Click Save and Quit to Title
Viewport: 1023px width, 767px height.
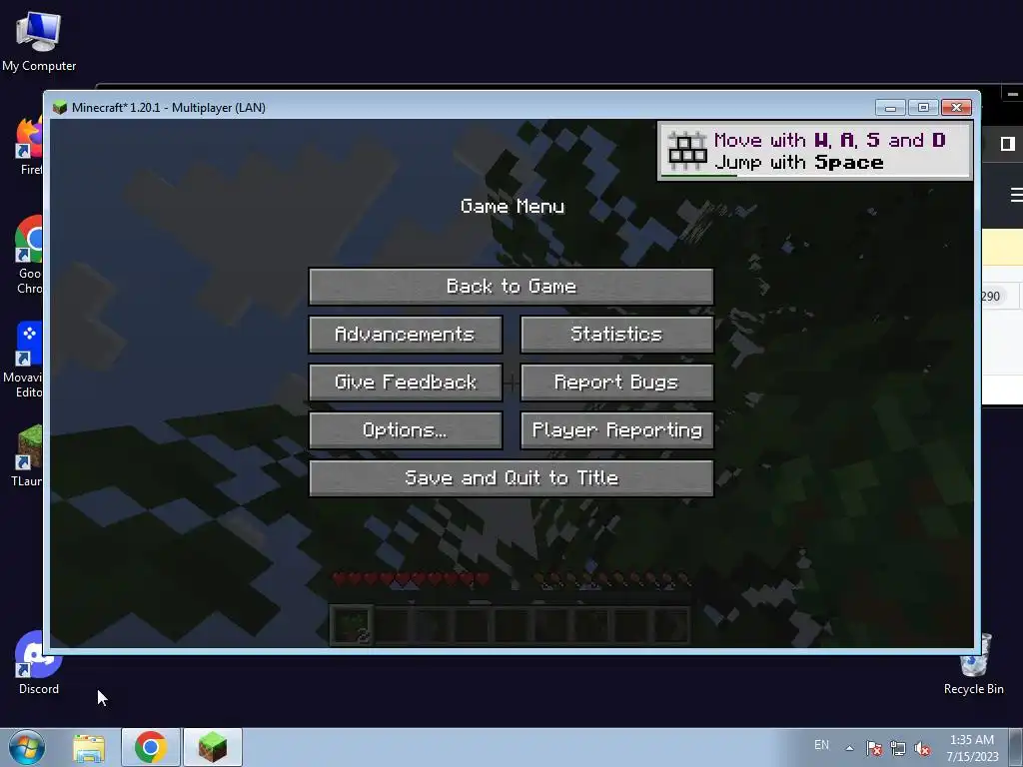(x=511, y=478)
